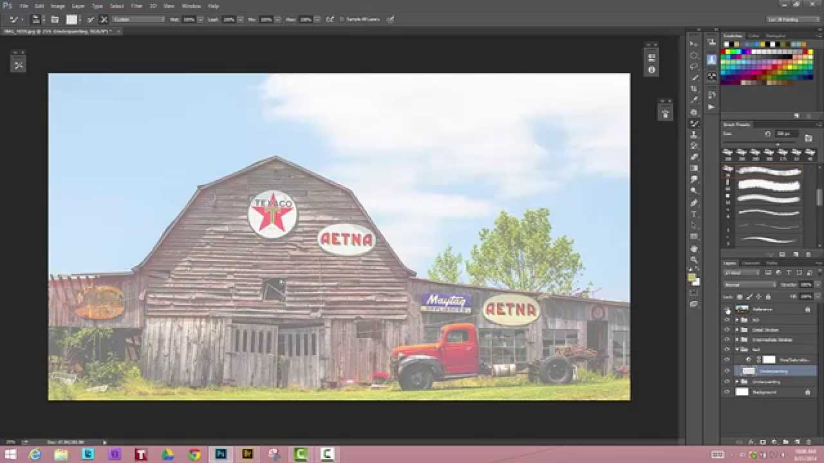This screenshot has width=824, height=463.
Task: Hide the Background layer
Action: 726,392
